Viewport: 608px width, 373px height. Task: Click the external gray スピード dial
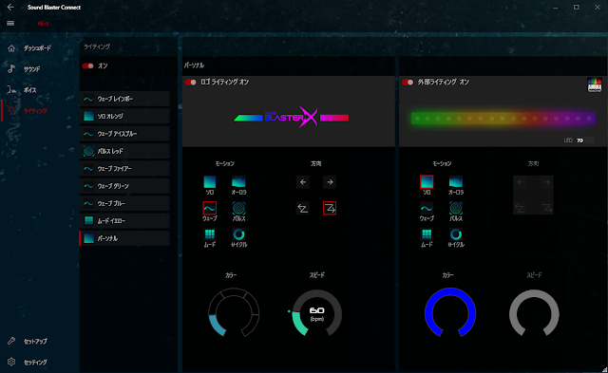coord(534,312)
